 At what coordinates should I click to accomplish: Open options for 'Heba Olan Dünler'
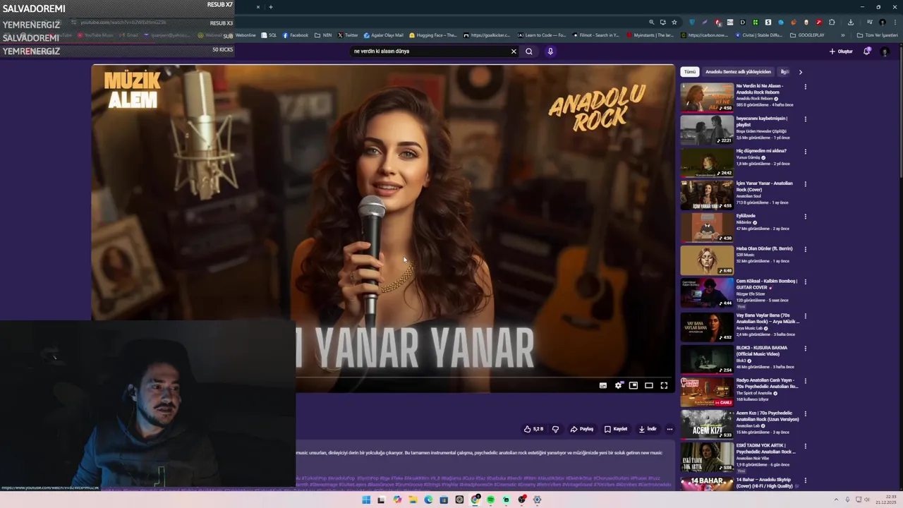[x=805, y=249]
